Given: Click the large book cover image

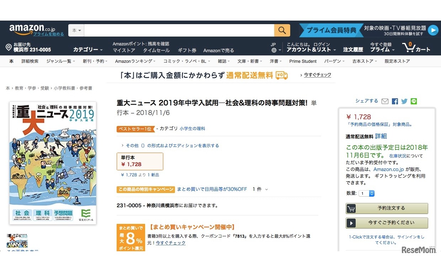Looking at the screenshot, I should click(53, 163).
